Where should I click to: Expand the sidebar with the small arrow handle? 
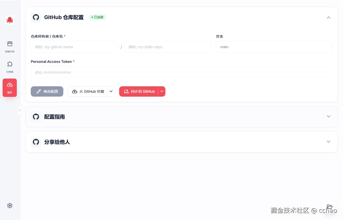(x=20, y=110)
